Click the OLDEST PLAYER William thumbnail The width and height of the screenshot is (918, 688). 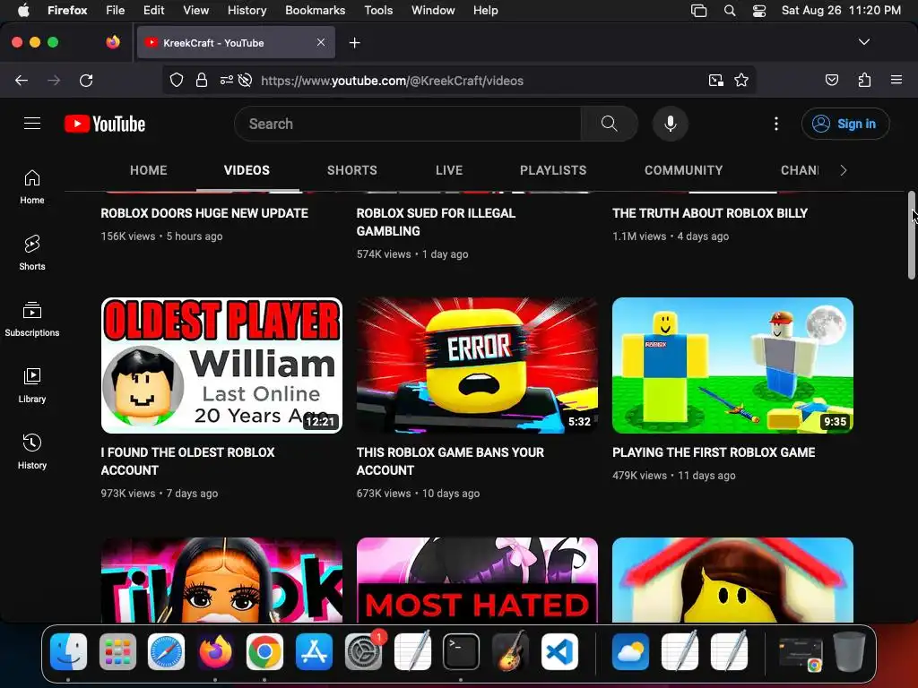(221, 365)
